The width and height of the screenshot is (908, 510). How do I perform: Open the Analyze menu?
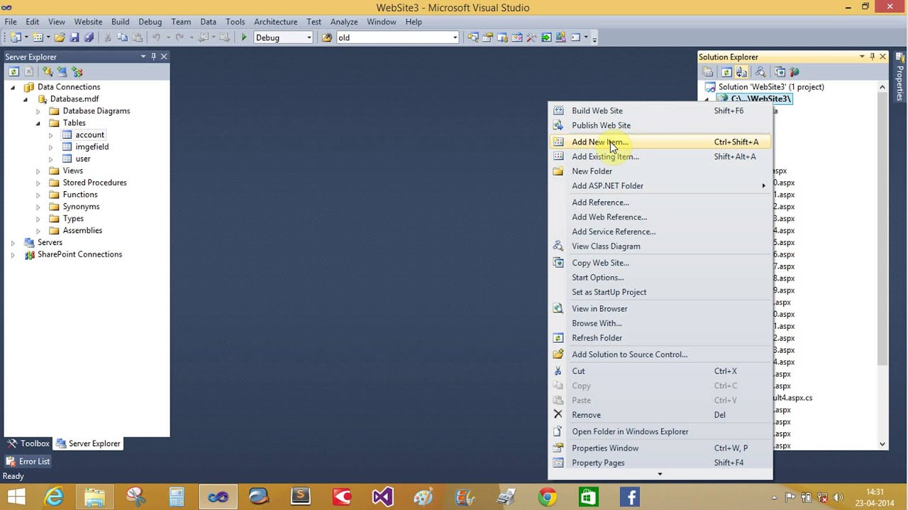pyautogui.click(x=344, y=22)
